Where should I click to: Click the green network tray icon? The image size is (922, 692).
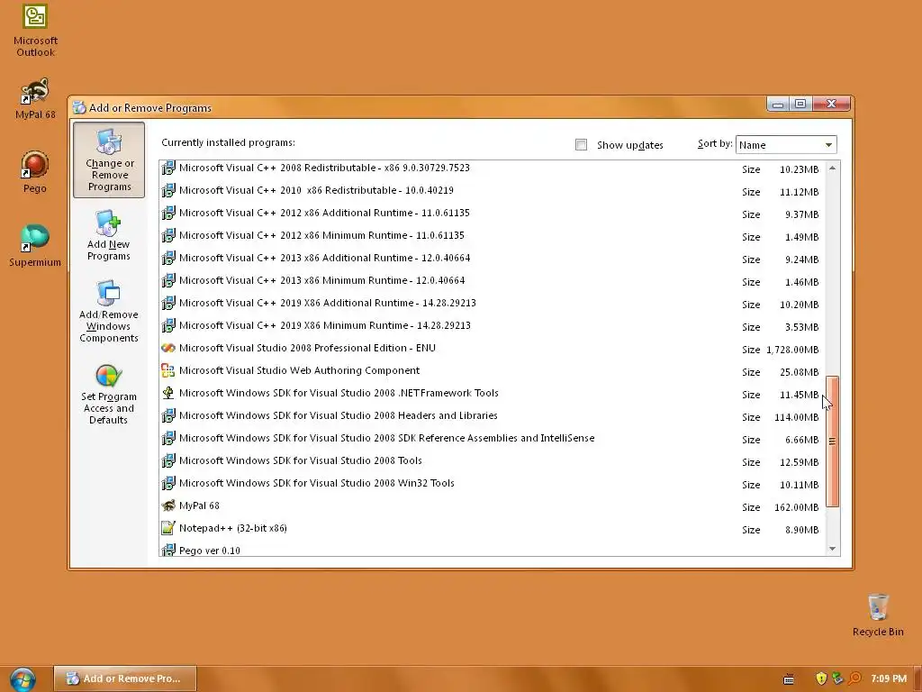(838, 678)
